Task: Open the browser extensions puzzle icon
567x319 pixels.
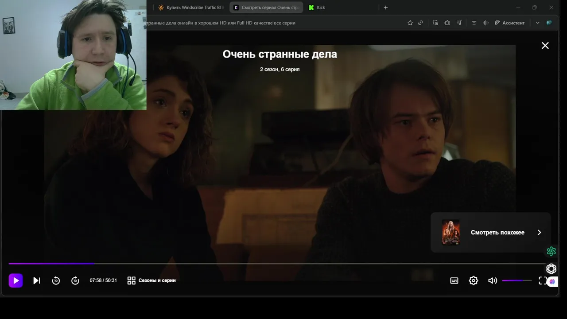Action: (447, 23)
